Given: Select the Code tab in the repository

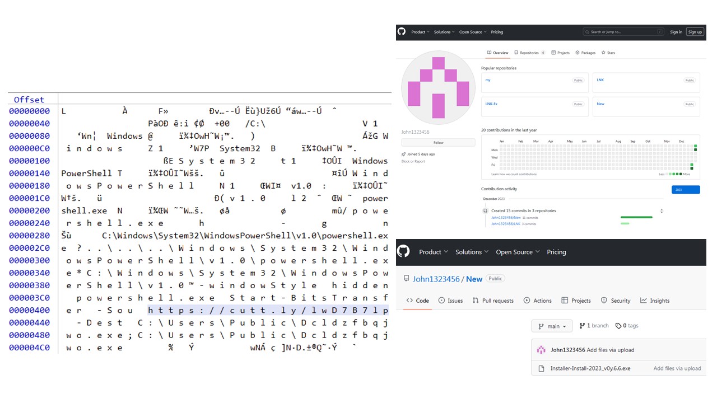Looking at the screenshot, I should pyautogui.click(x=417, y=301).
